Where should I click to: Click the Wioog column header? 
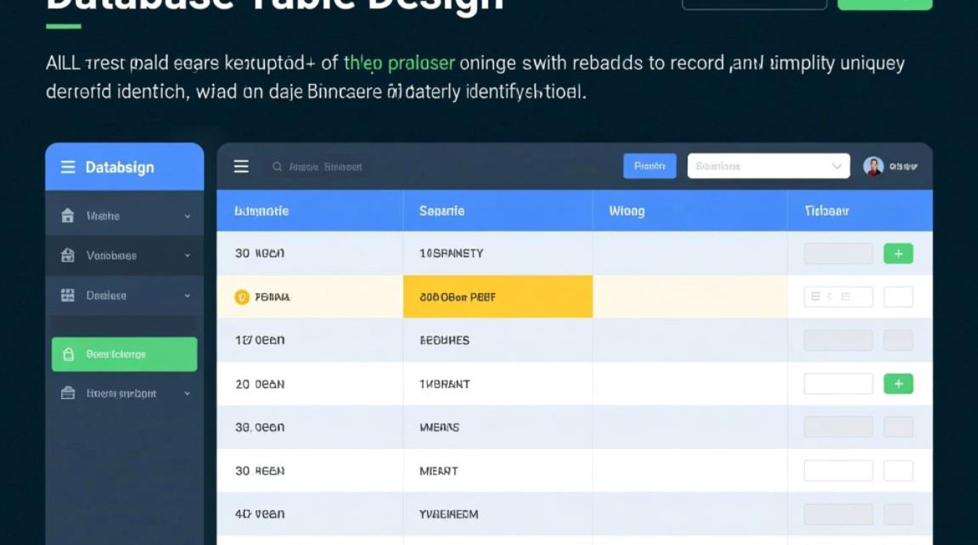(x=627, y=211)
